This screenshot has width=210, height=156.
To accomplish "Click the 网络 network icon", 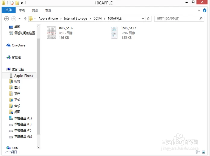I will click(8, 148).
